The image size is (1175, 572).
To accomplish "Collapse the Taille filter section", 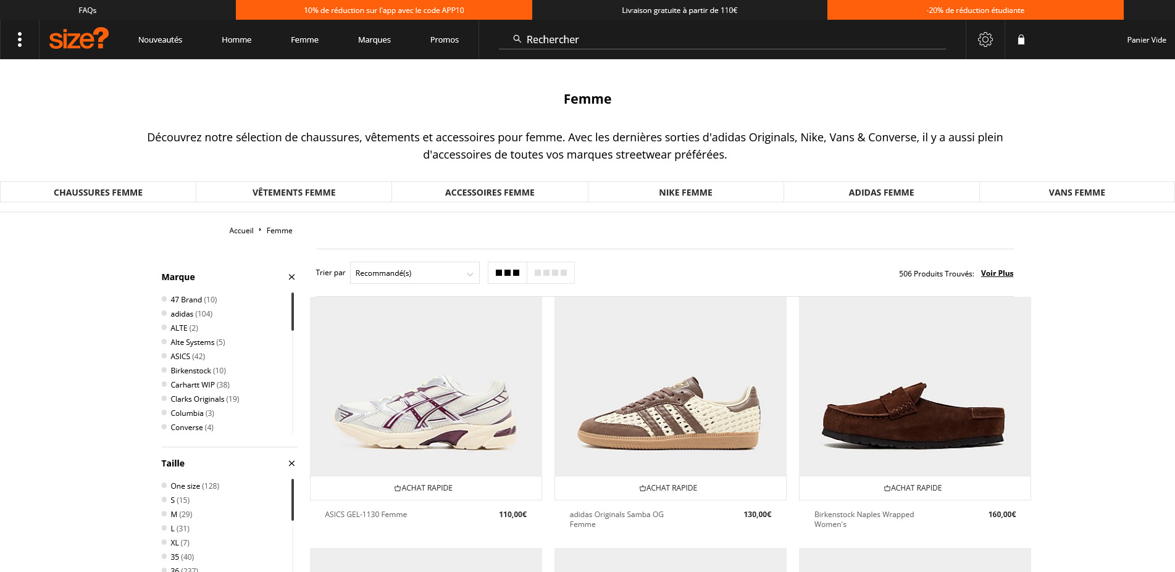I will 291,463.
